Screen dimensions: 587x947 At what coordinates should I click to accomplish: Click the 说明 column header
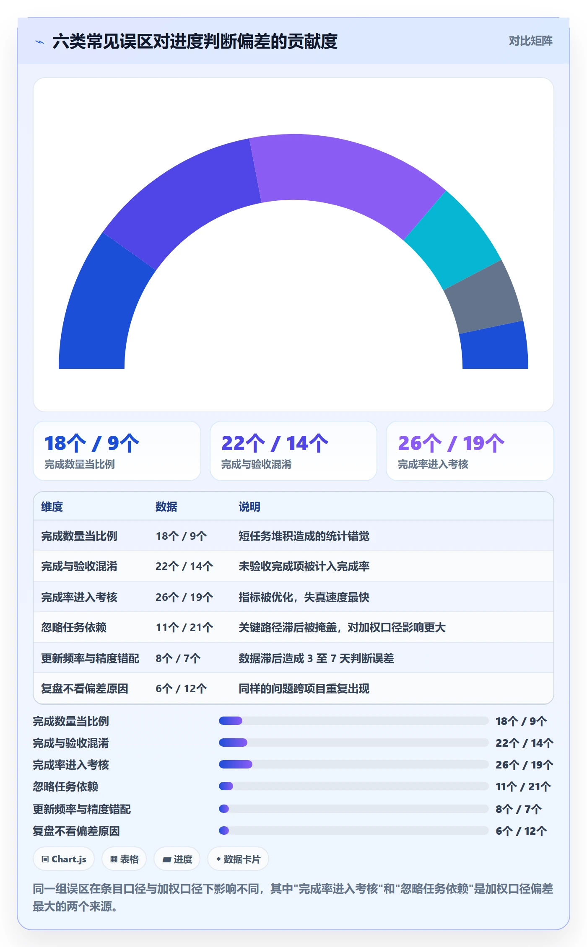[249, 507]
